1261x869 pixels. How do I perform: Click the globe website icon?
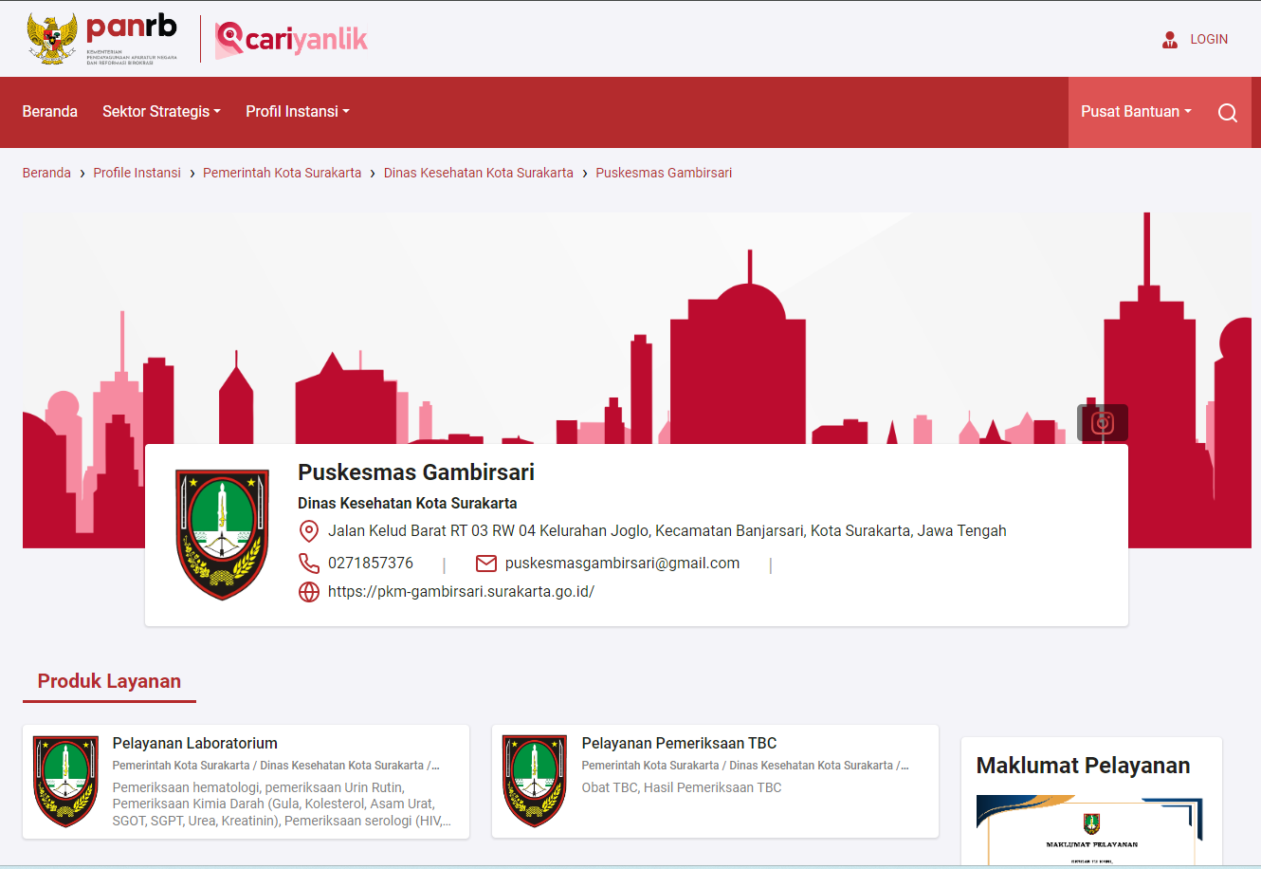(309, 592)
